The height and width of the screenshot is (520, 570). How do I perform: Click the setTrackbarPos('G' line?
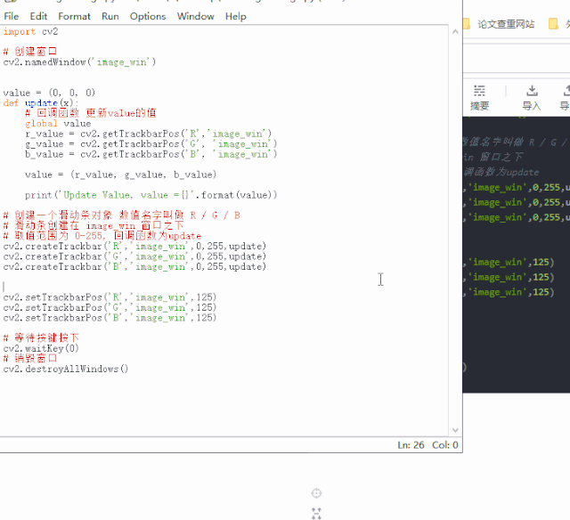tap(110, 307)
